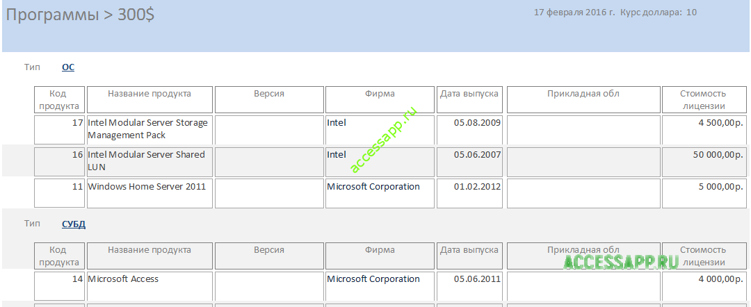Click product code cell "14"
Screen dimensions: 751x307
(x=59, y=286)
